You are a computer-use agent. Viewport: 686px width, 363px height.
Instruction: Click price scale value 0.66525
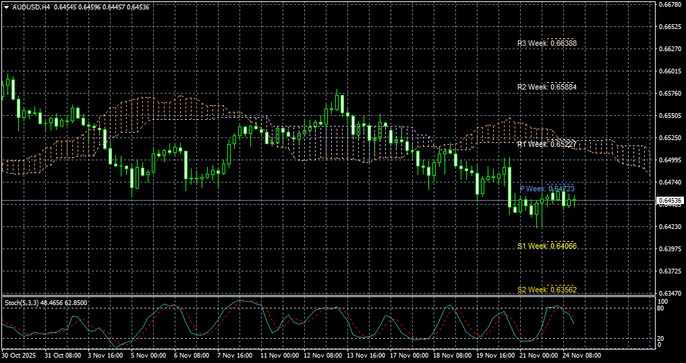[x=669, y=27]
